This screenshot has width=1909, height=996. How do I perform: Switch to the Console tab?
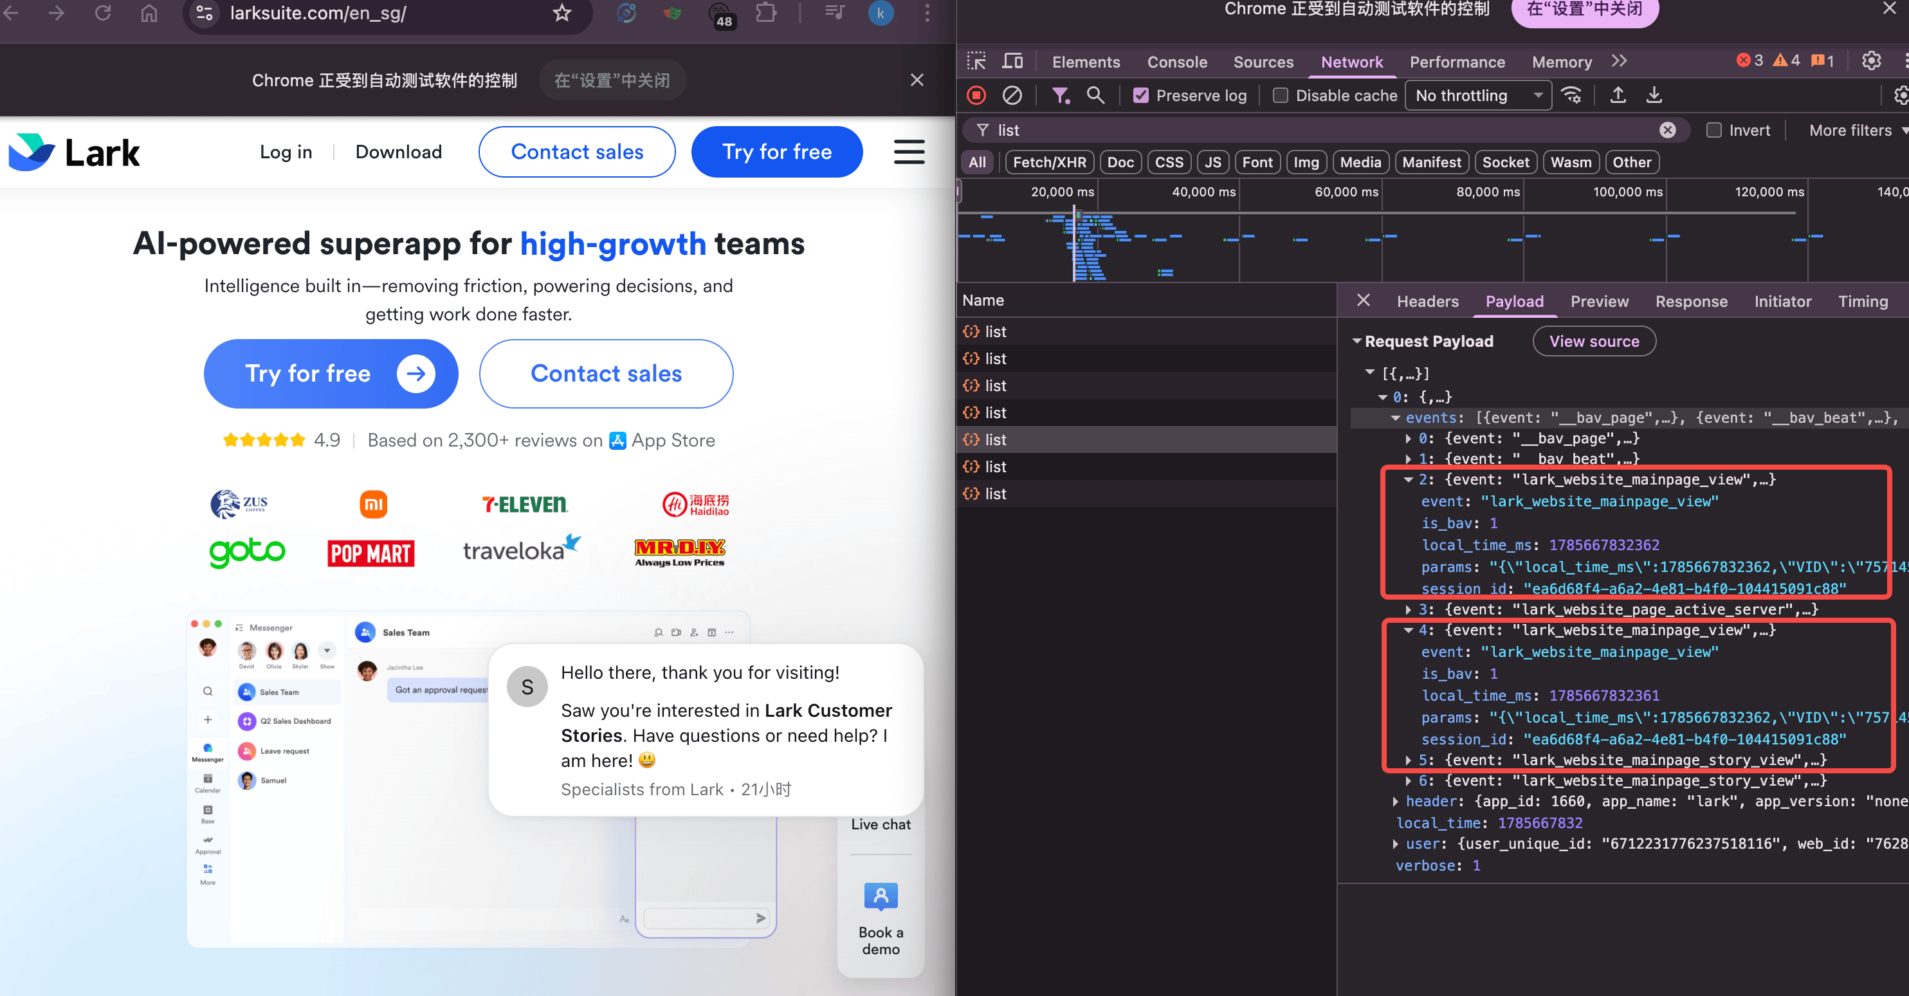point(1177,62)
